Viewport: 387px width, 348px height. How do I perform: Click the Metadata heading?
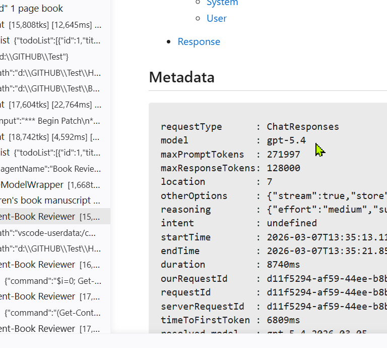click(181, 77)
